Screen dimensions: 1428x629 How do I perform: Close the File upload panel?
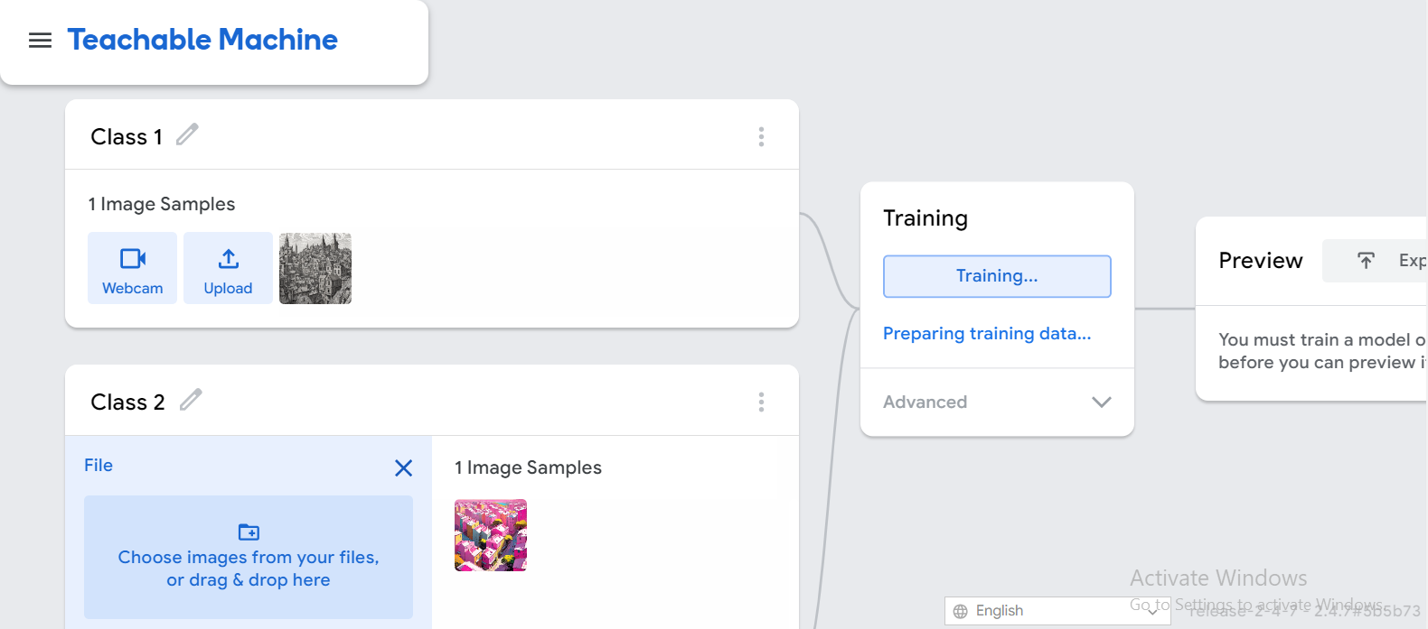[404, 467]
